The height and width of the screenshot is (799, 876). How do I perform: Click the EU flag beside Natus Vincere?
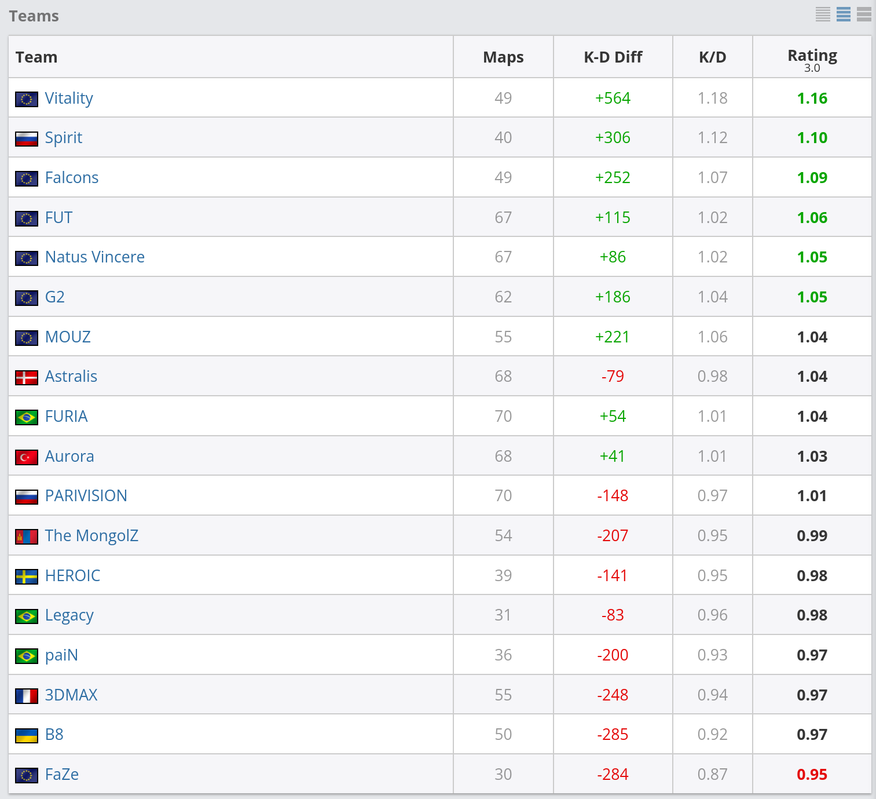[27, 258]
